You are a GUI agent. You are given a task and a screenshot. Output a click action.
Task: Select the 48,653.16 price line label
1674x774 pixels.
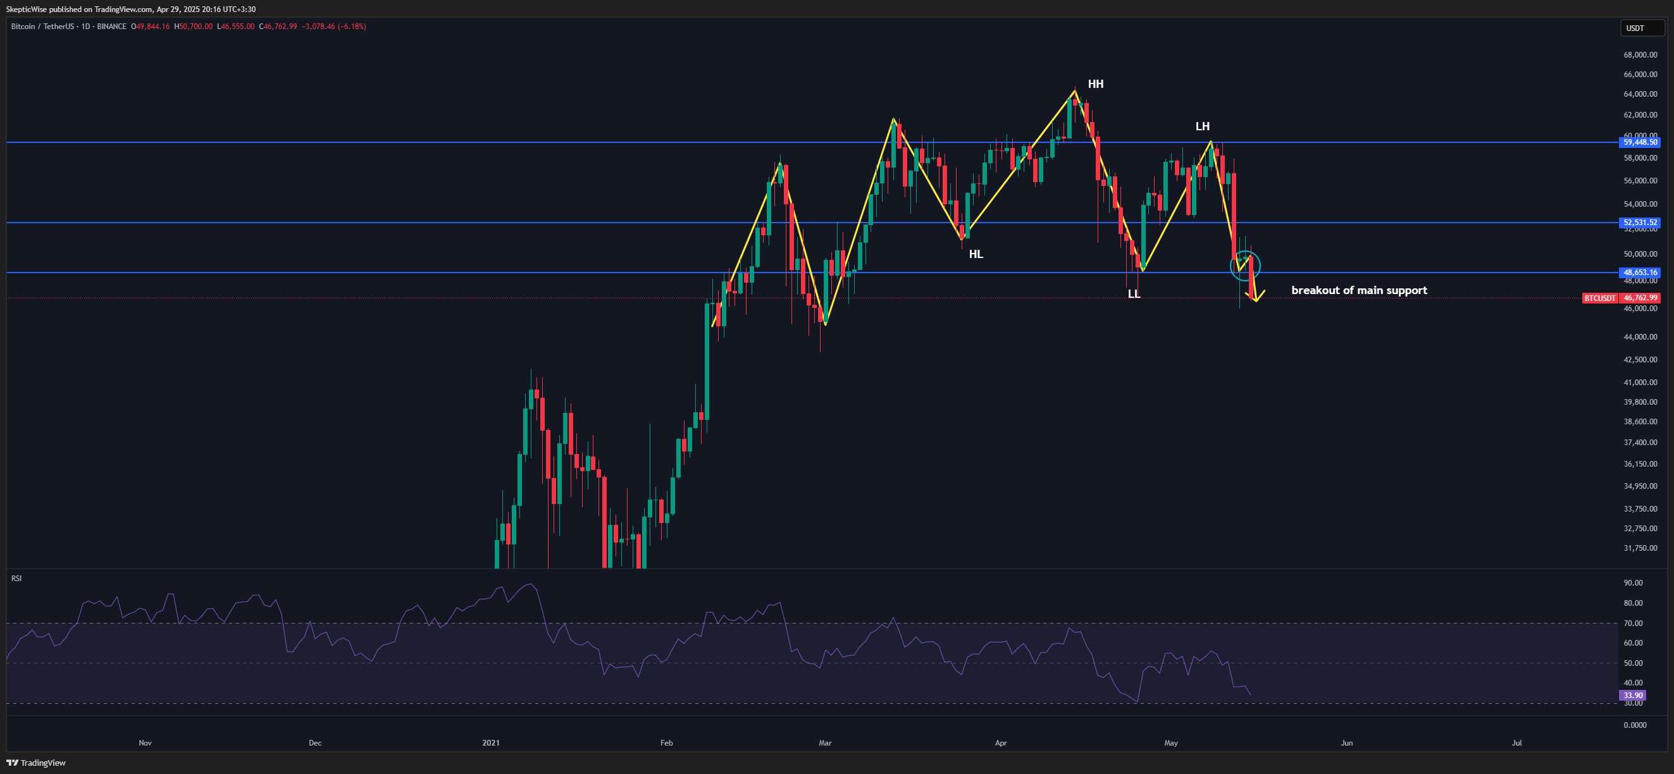[x=1640, y=273]
